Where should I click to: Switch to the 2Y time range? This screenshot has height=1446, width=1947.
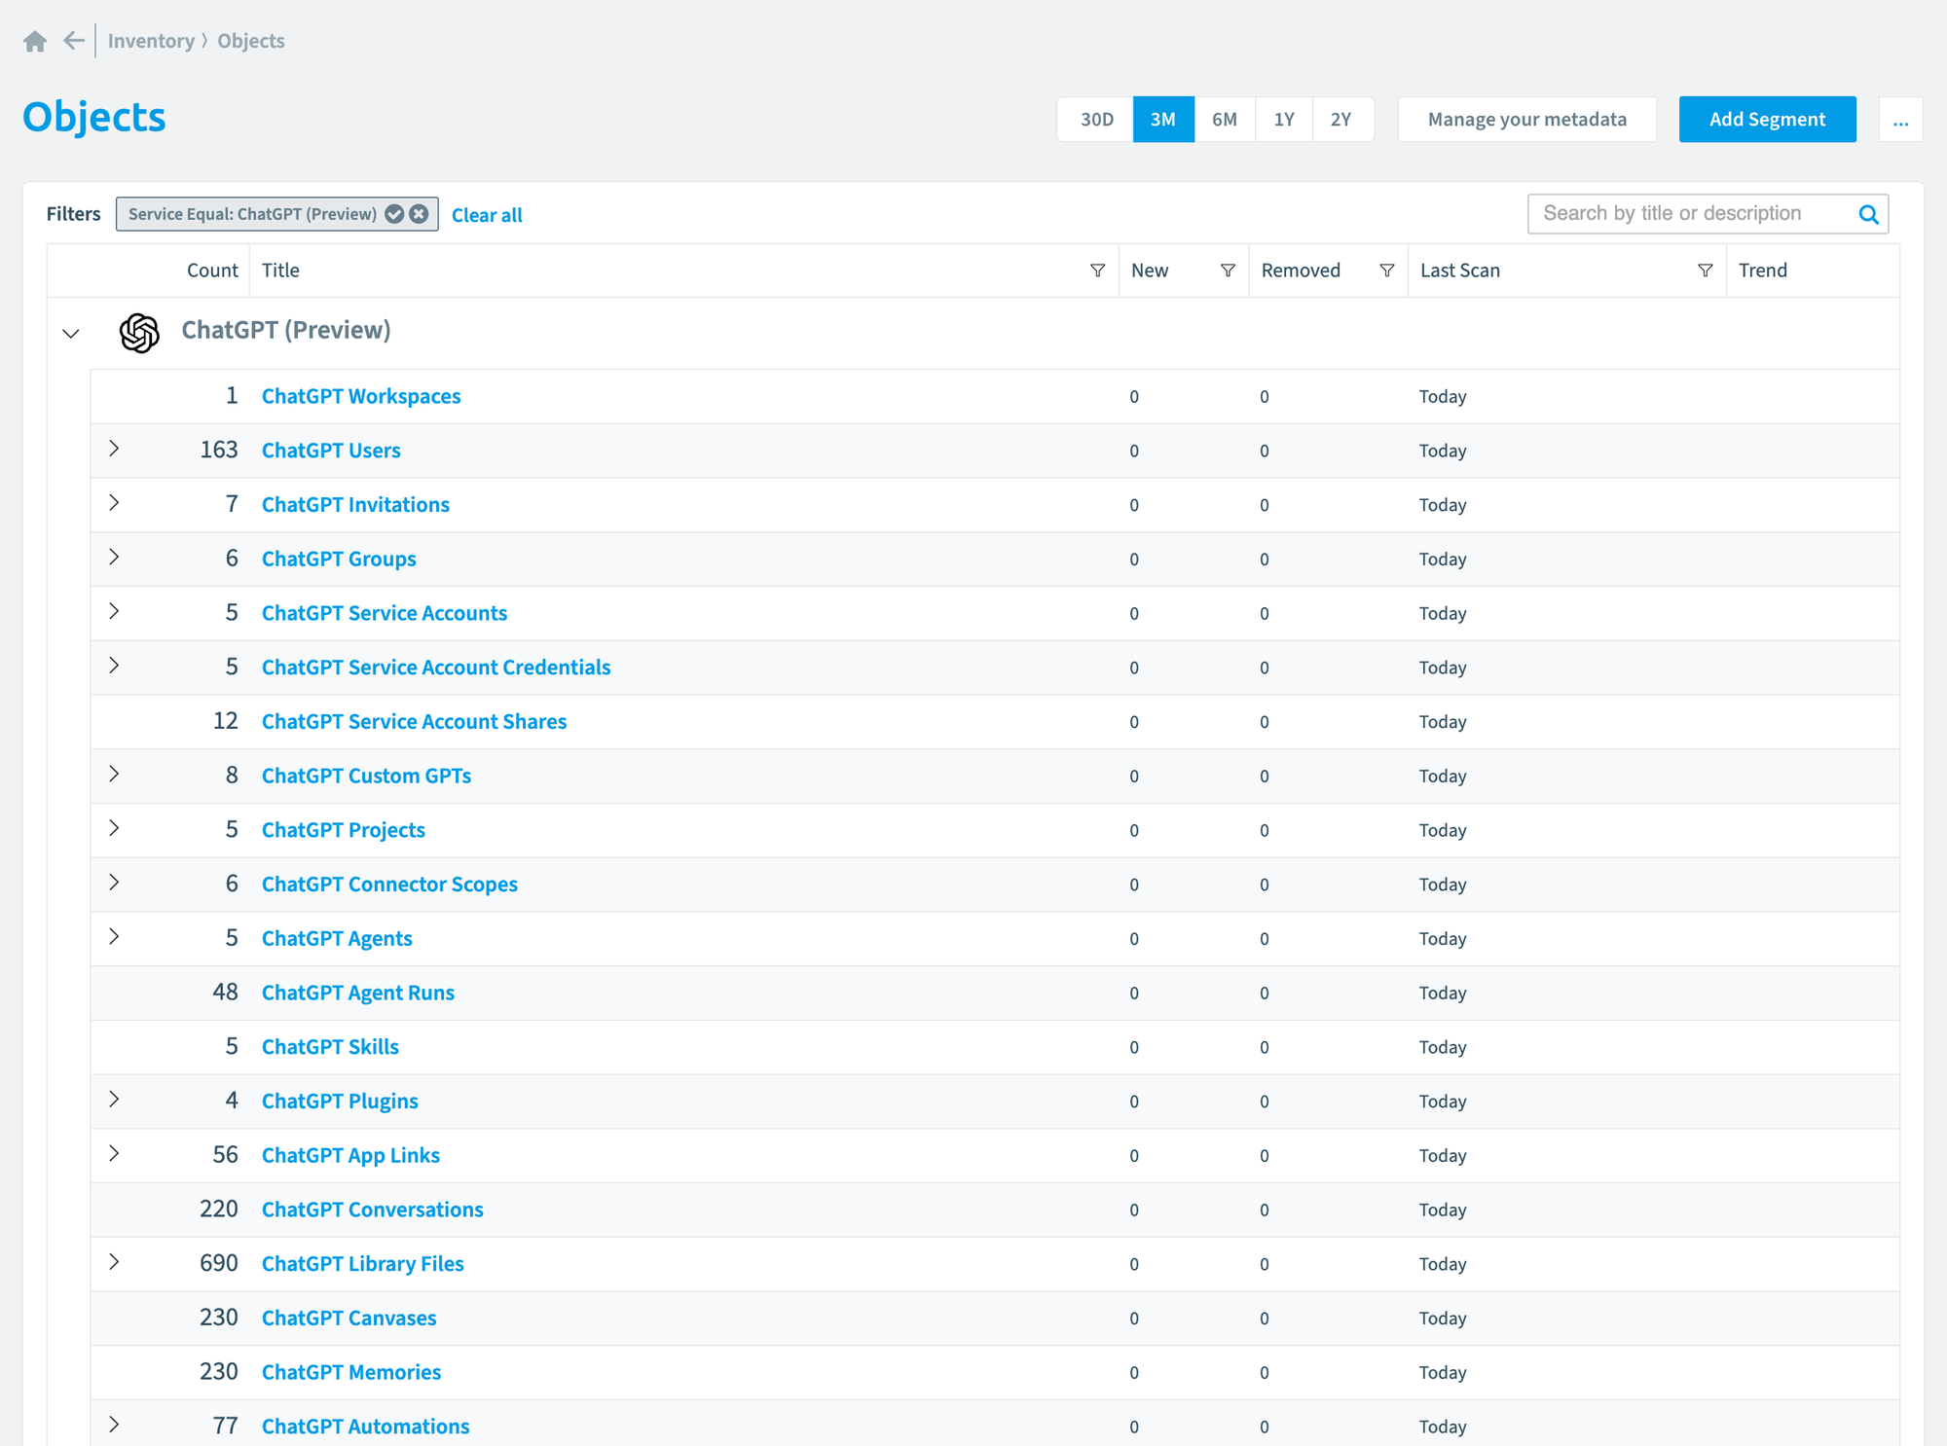pyautogui.click(x=1341, y=120)
